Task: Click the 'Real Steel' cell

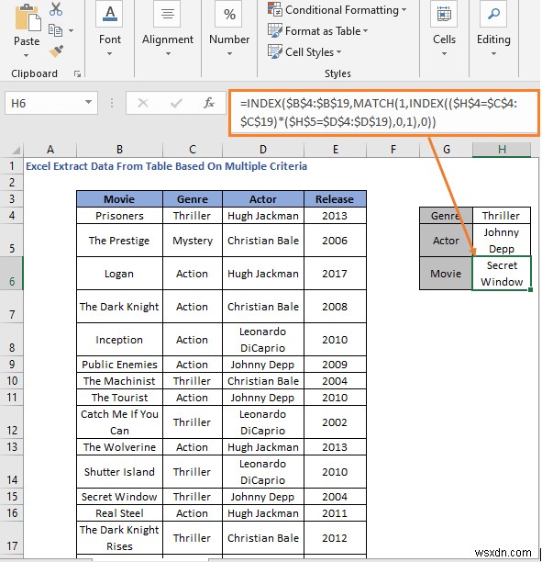Action: click(119, 513)
